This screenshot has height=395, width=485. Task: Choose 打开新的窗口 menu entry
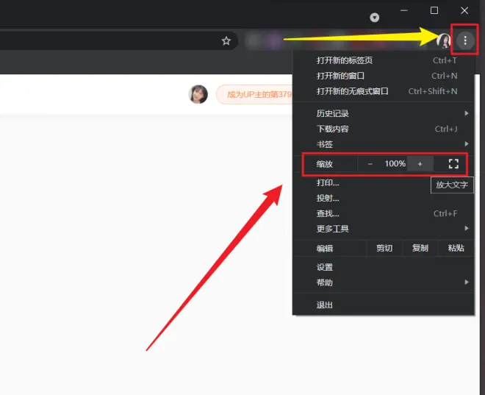(x=384, y=76)
